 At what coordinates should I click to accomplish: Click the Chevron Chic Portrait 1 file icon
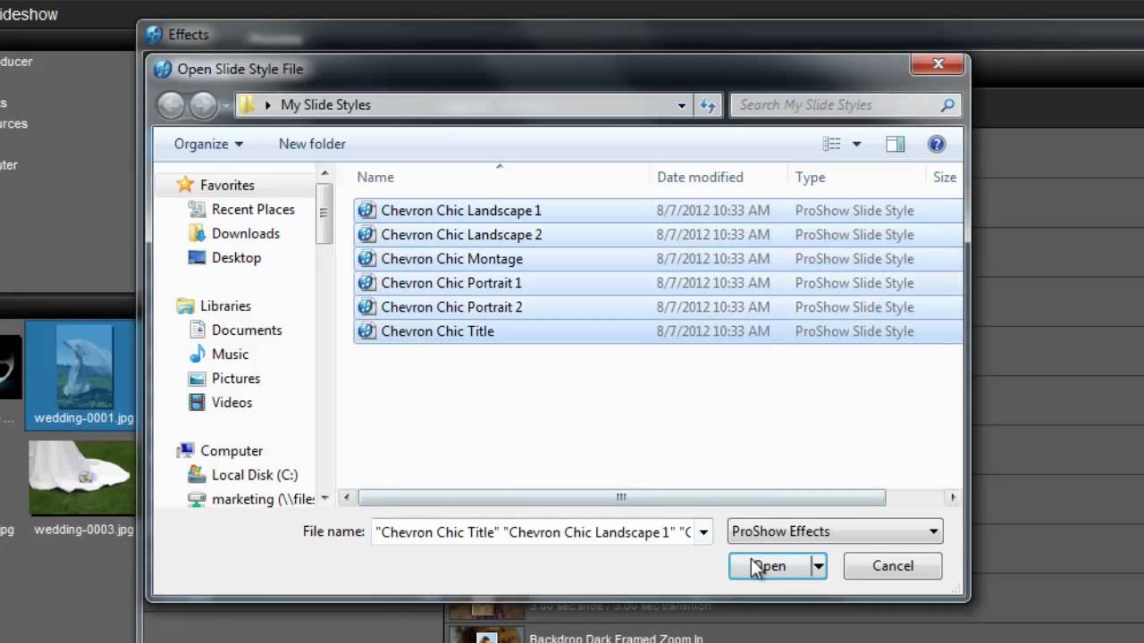366,283
